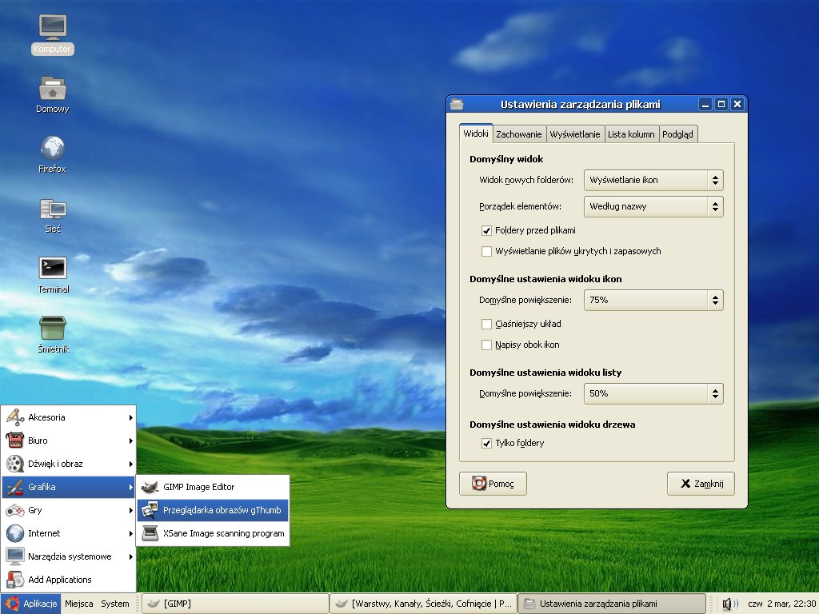Viewport: 819px width, 614px height.
Task: Click the Narzędzia systemowe monitor icon
Action: click(15, 556)
